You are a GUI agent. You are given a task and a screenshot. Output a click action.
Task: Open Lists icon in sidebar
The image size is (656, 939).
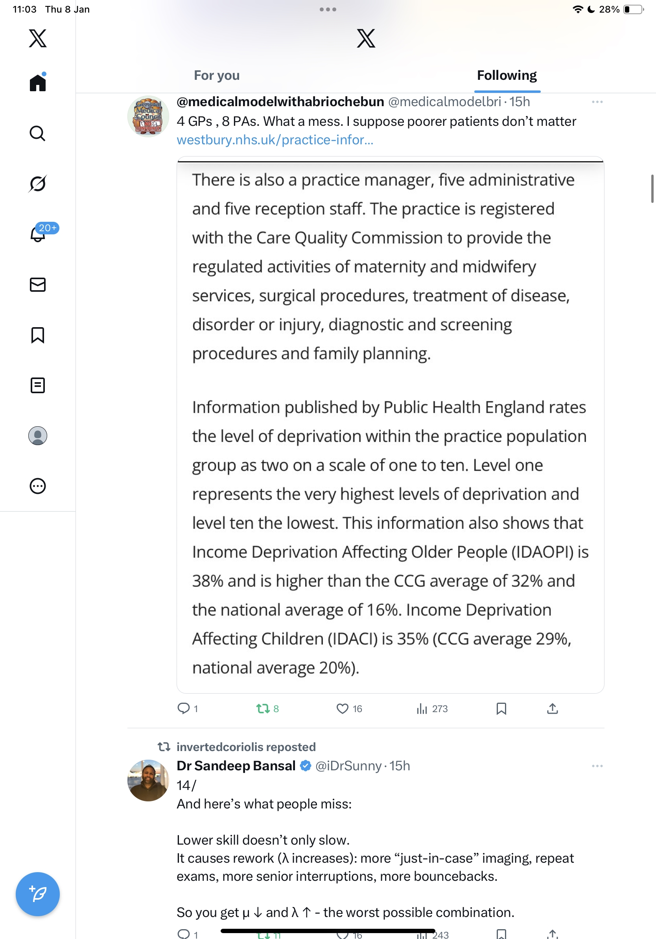tap(38, 385)
